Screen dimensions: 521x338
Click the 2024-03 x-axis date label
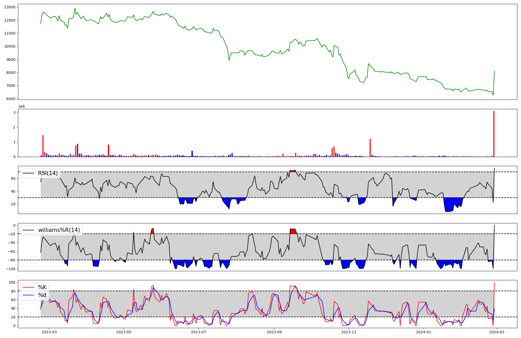coord(497,332)
